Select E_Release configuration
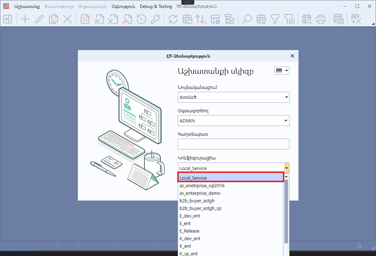 pyautogui.click(x=231, y=231)
